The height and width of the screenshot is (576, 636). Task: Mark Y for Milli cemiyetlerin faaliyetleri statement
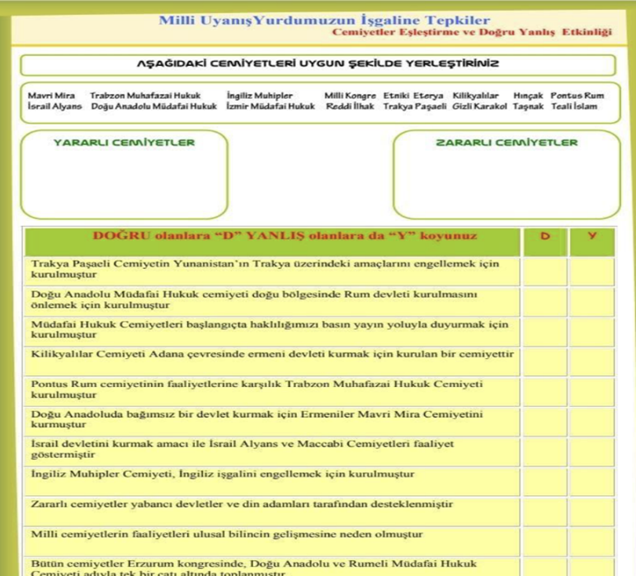pos(591,541)
